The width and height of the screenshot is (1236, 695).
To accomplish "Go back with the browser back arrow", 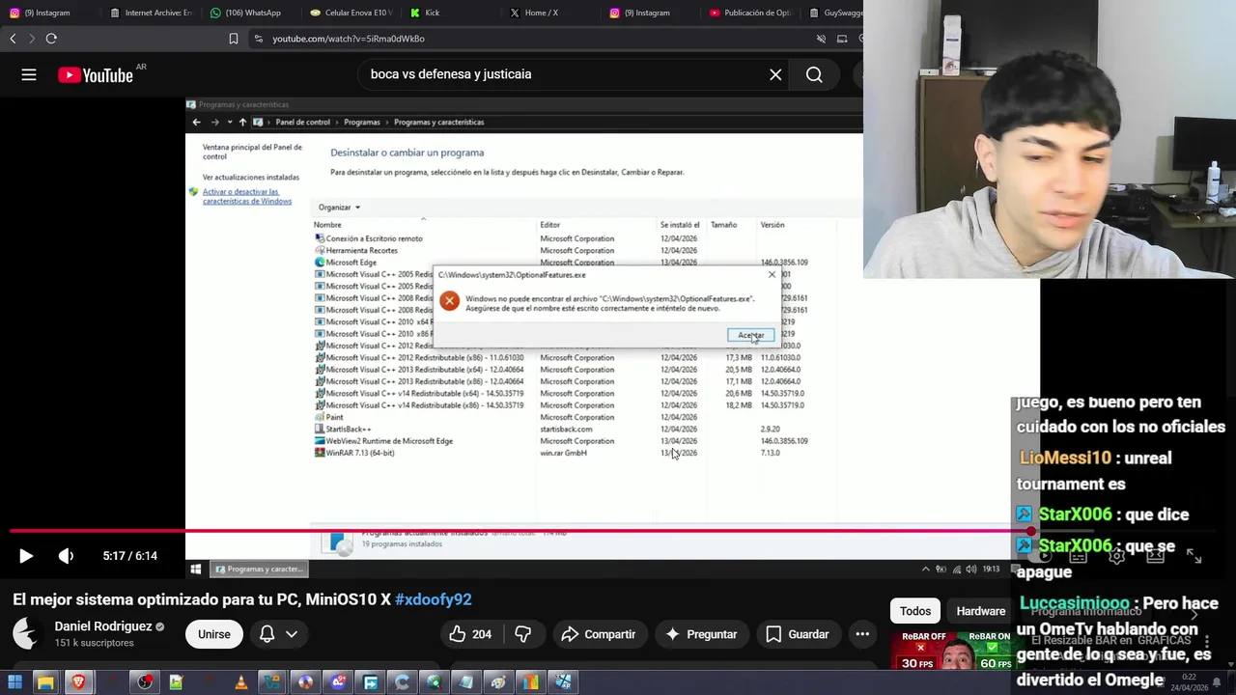I will coord(13,39).
